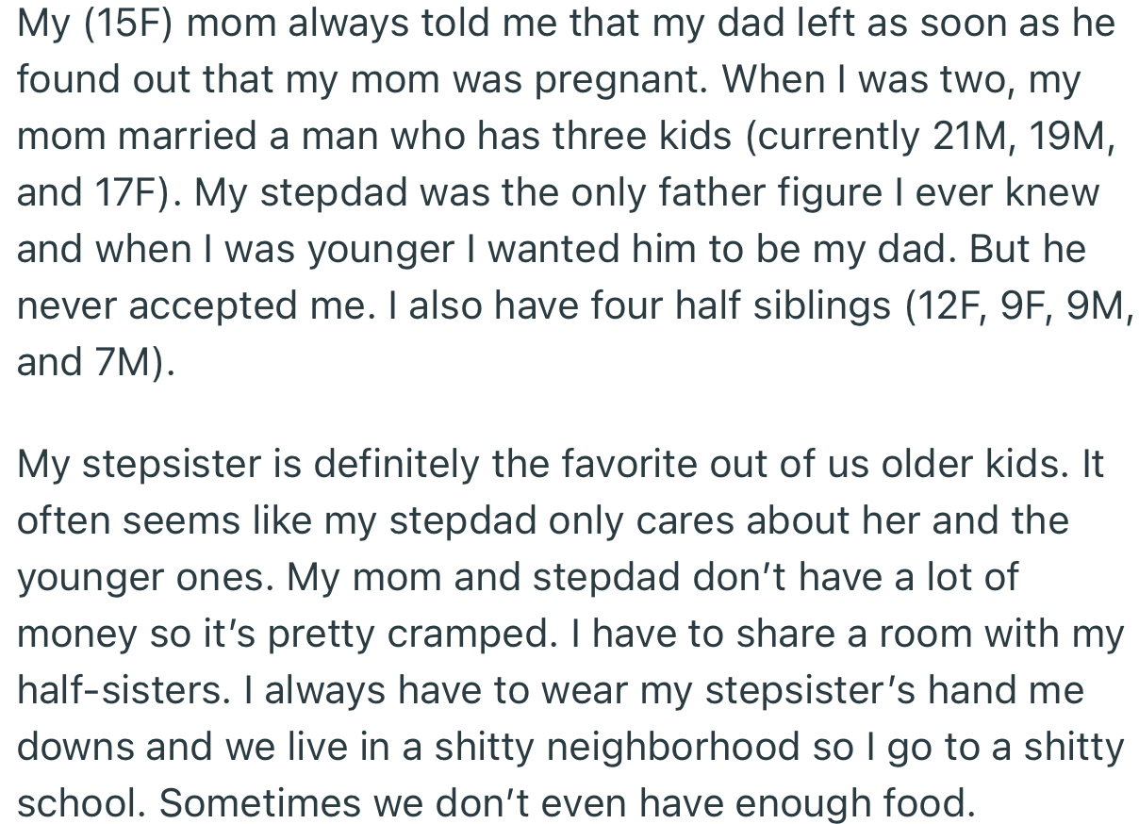The width and height of the screenshot is (1139, 824).
Task: Click the word "money" starting a line
Action: 77,634
